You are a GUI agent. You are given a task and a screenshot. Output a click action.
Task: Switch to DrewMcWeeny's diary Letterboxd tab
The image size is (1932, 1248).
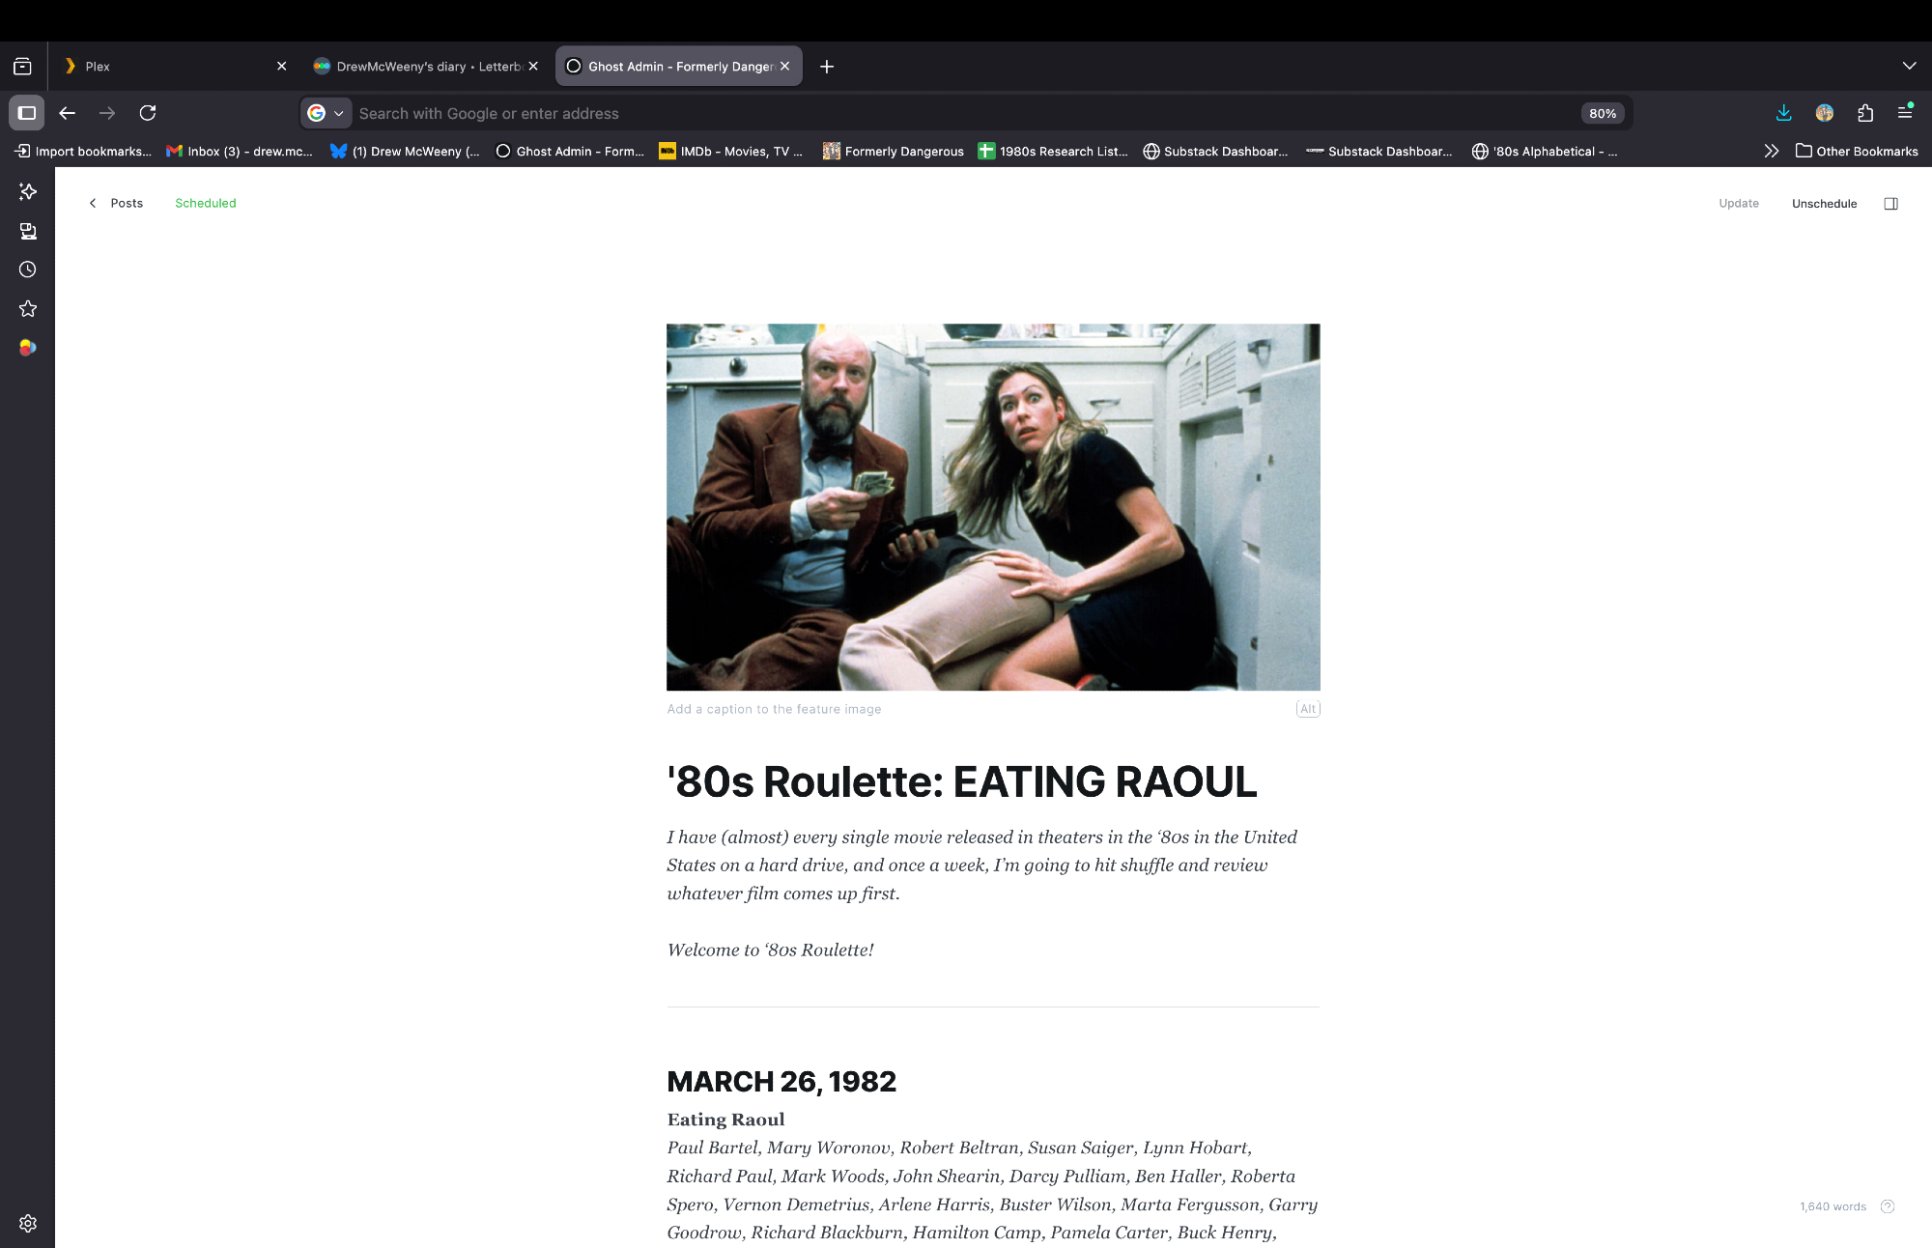426,66
